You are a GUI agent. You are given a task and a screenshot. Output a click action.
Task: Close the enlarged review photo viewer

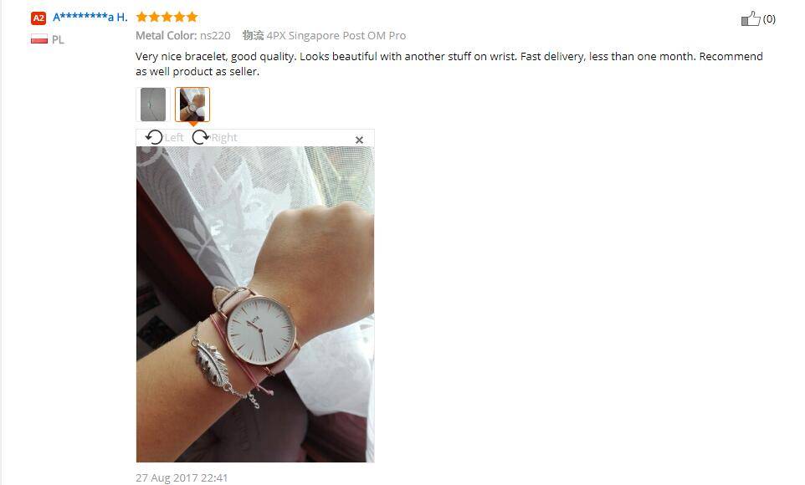click(x=359, y=140)
